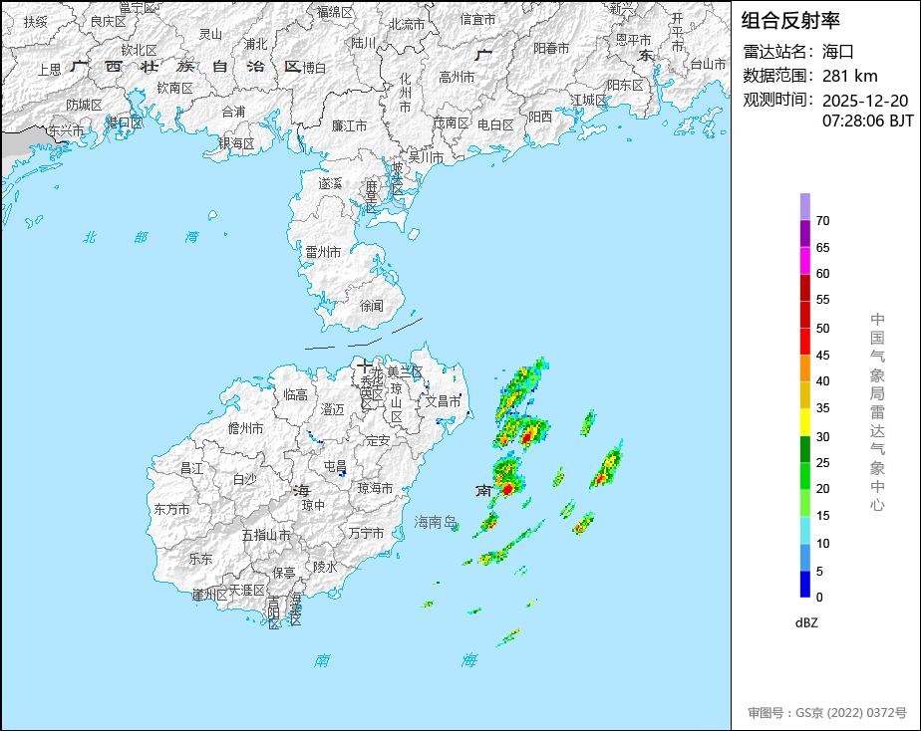Image resolution: width=921 pixels, height=731 pixels.
Task: Click the 天涯区 label on Hainan
Action: (x=247, y=591)
